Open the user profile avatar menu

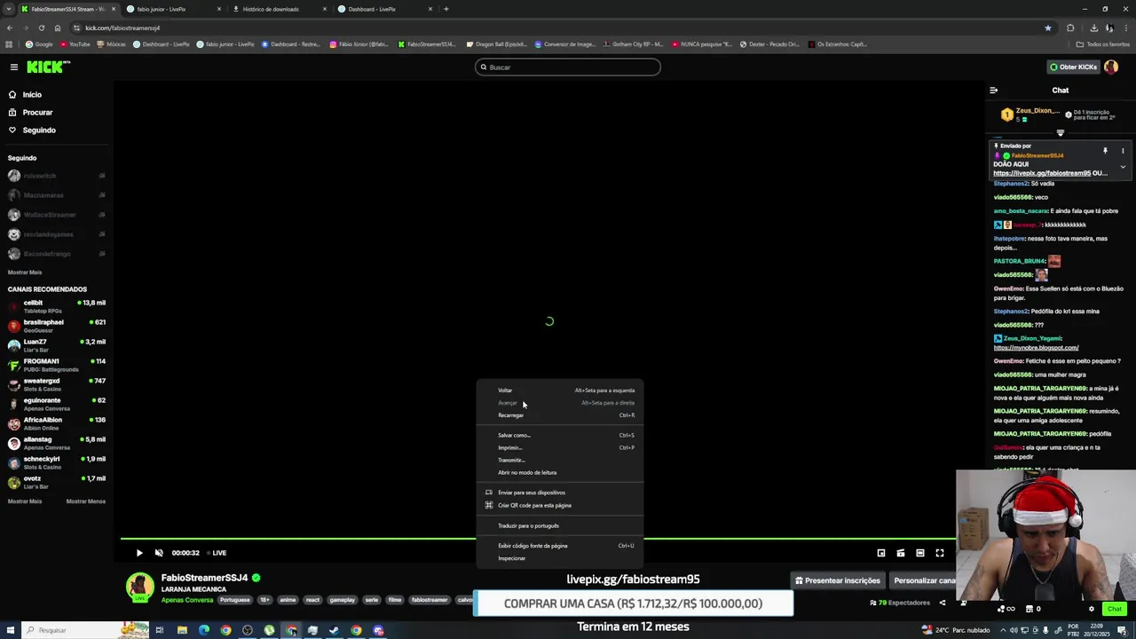[x=1111, y=67]
